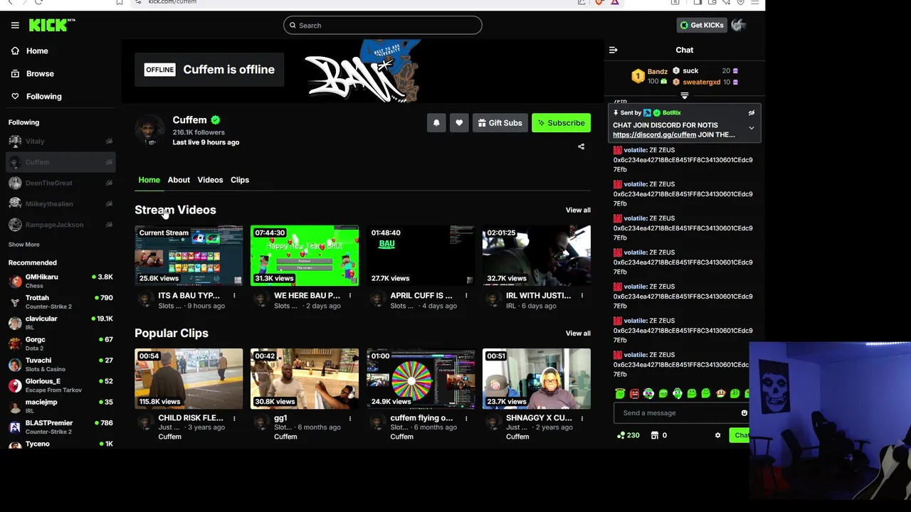Expand following list with Show More
The height and width of the screenshot is (512, 911).
[24, 245]
